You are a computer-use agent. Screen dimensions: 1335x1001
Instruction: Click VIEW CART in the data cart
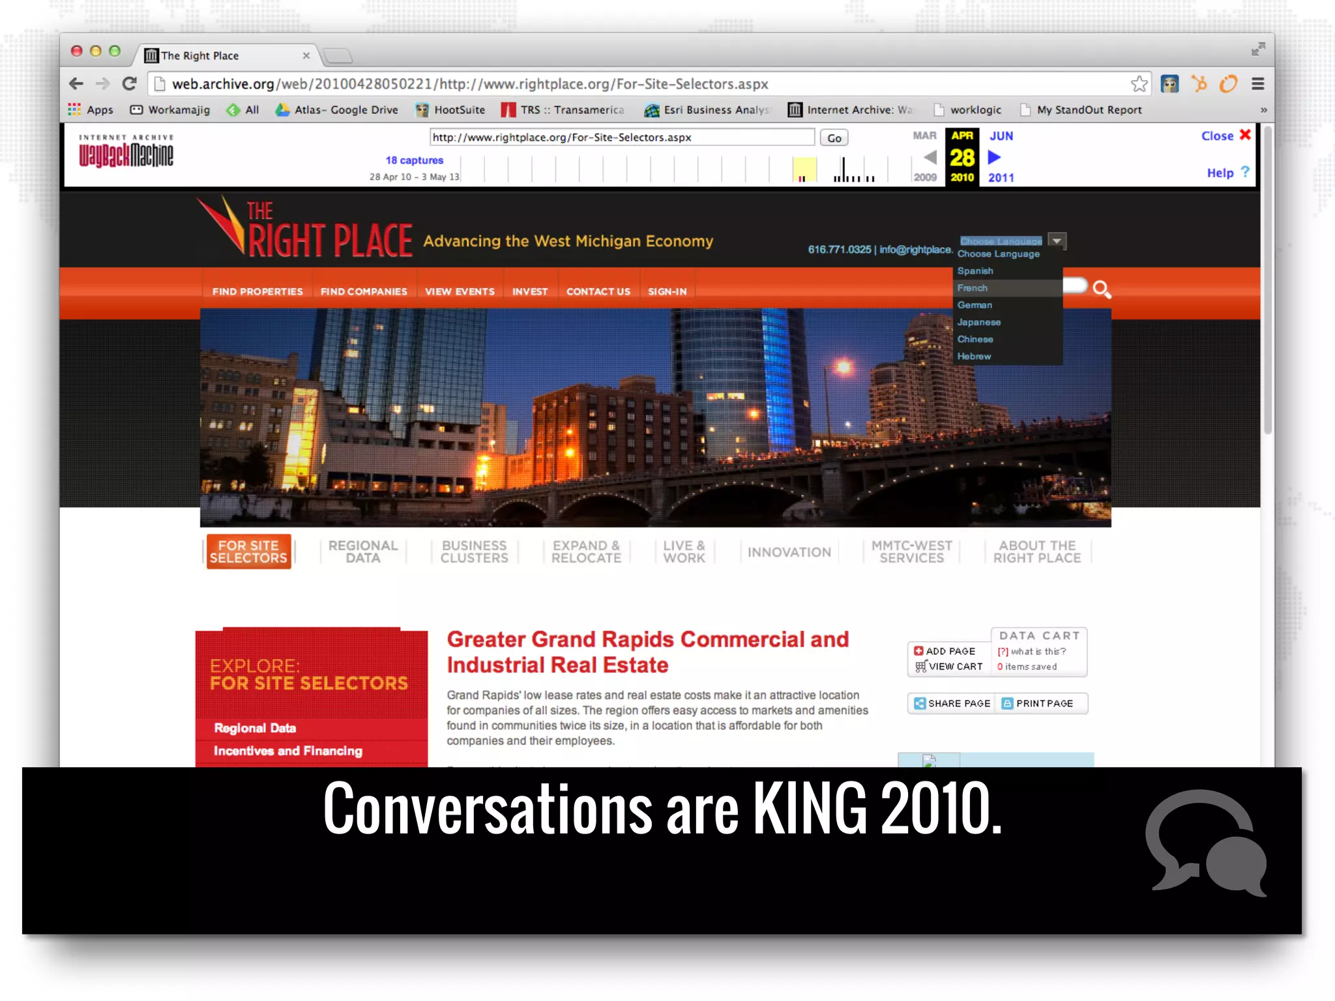tap(949, 667)
